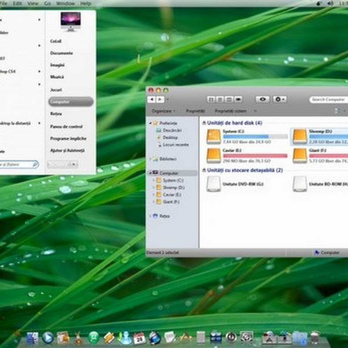
Task: Click the DVD-RW (G:) drive icon
Action: pos(214,184)
